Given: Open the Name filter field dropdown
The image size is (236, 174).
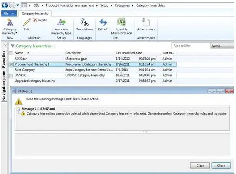Looking at the screenshot, I should click(x=223, y=46).
